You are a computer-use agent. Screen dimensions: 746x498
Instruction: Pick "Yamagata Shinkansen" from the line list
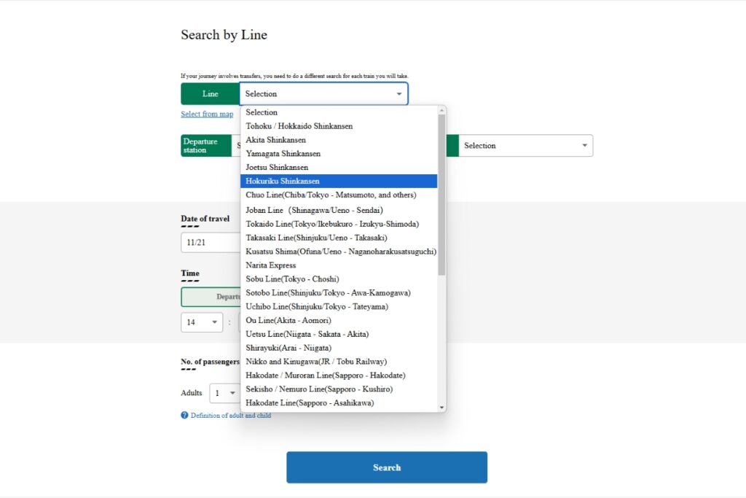(283, 153)
